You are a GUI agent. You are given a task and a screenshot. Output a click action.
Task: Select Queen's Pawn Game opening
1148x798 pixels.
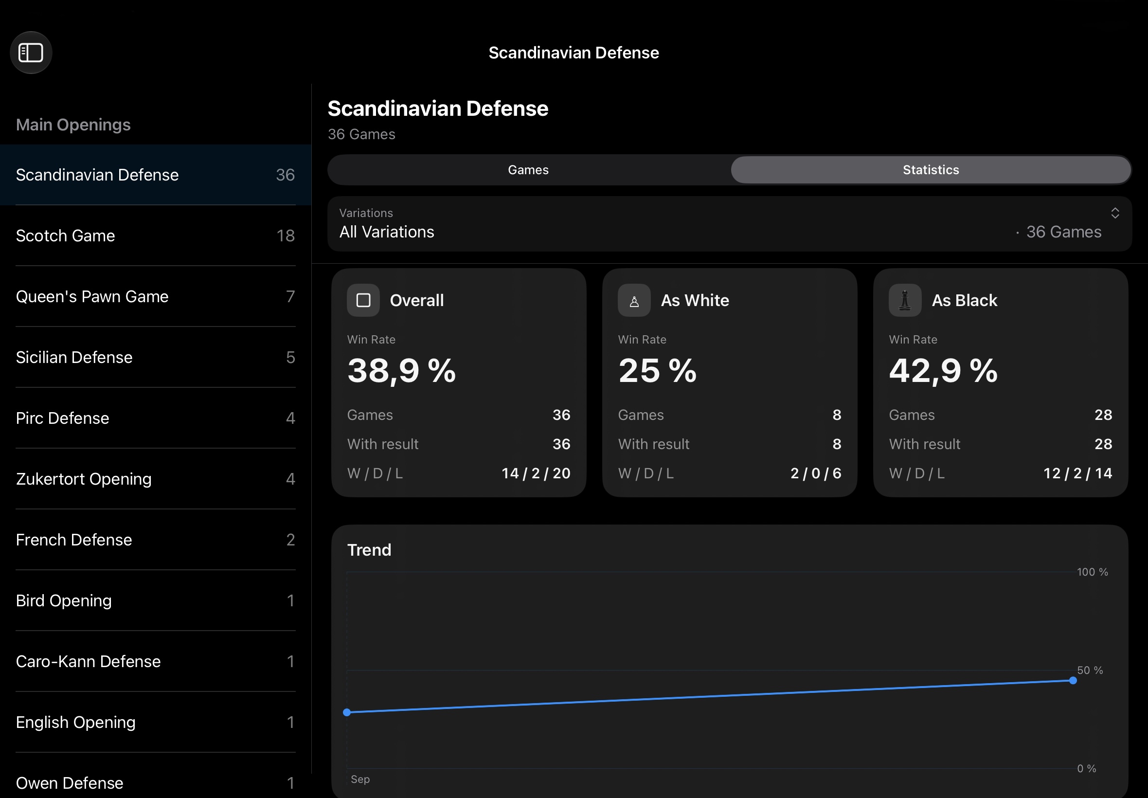pyautogui.click(x=156, y=296)
